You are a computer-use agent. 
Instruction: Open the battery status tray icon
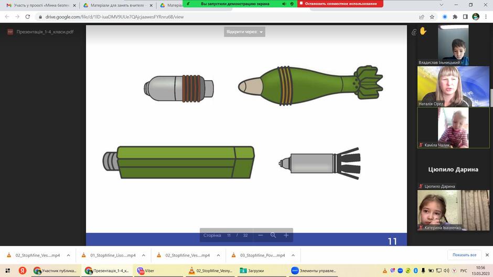pos(431,271)
